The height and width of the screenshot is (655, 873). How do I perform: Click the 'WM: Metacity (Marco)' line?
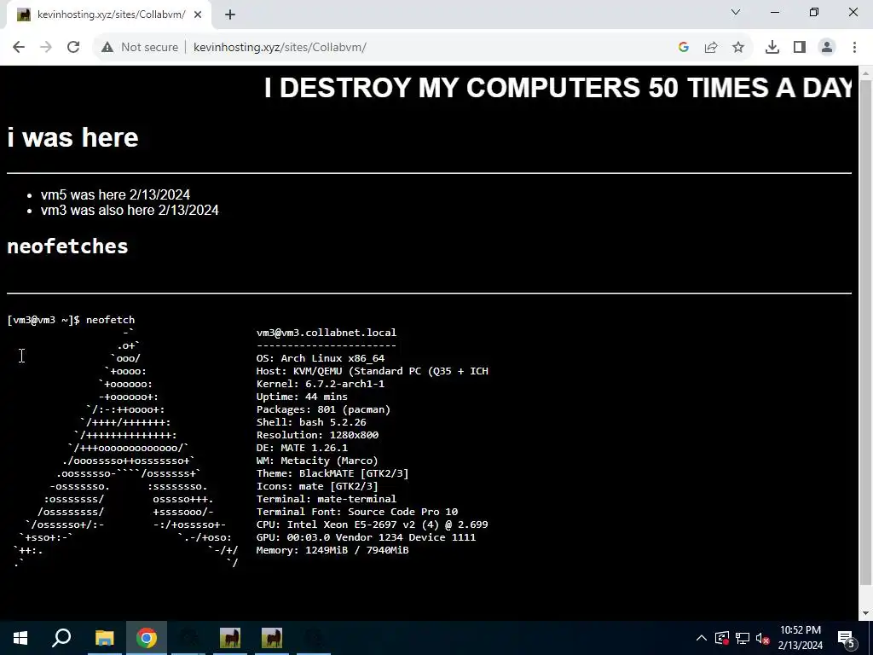click(x=317, y=461)
